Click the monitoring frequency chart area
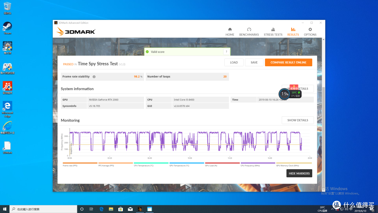 pyautogui.click(x=189, y=142)
